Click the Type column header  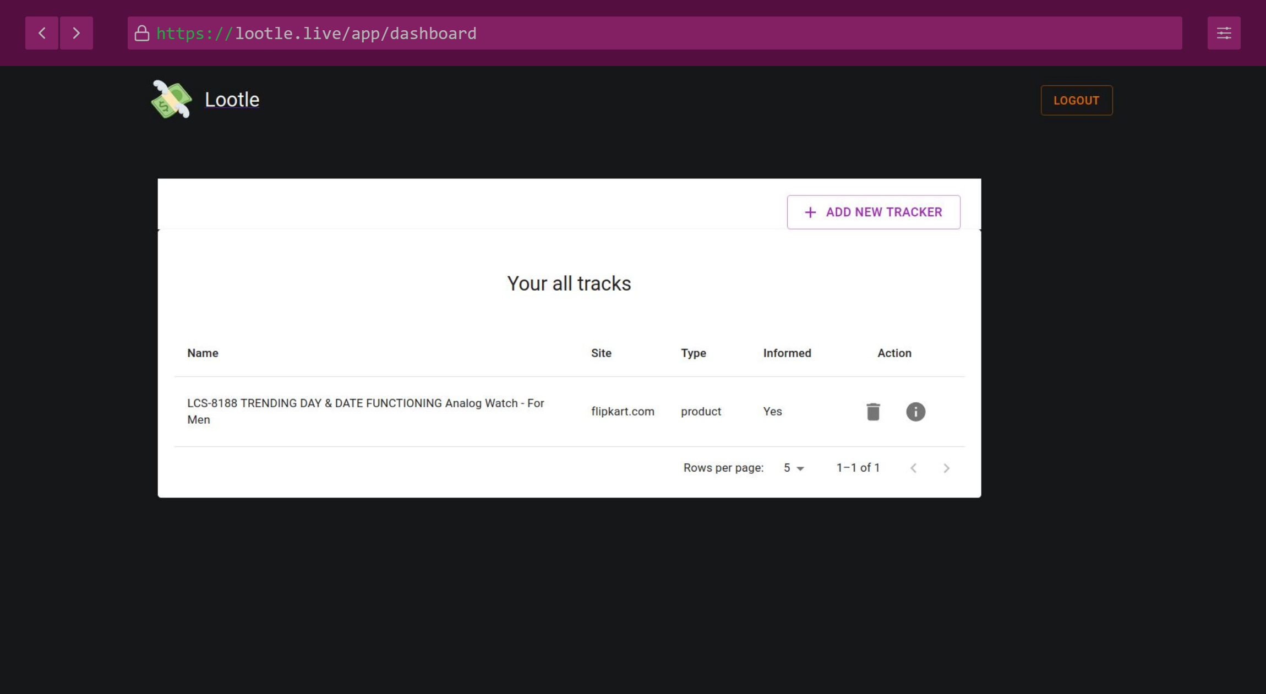[x=693, y=353]
